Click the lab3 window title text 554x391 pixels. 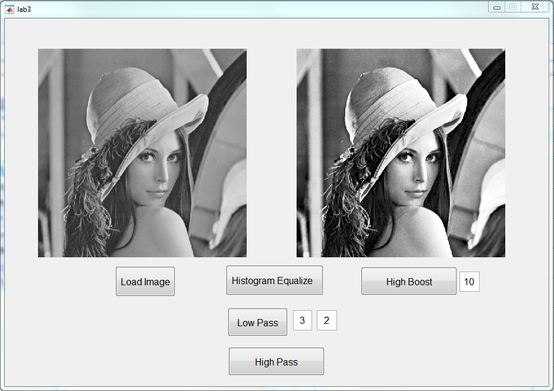coord(24,9)
